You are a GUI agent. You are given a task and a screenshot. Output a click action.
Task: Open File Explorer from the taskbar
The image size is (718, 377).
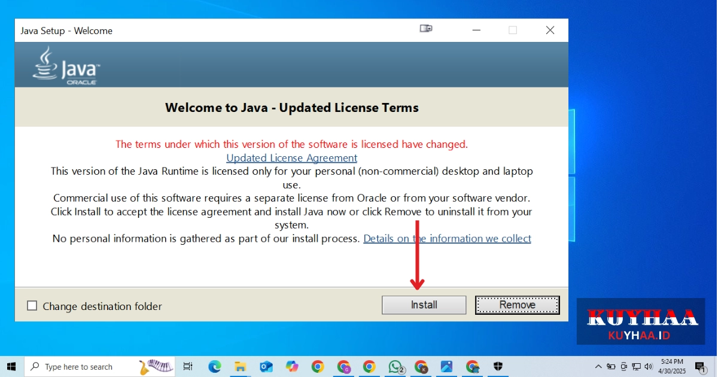click(240, 366)
